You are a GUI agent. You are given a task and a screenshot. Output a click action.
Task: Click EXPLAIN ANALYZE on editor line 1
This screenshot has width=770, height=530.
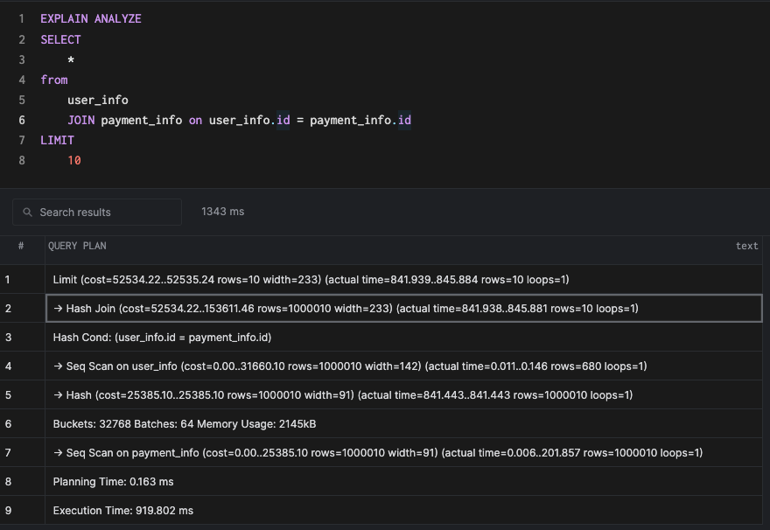coord(90,18)
